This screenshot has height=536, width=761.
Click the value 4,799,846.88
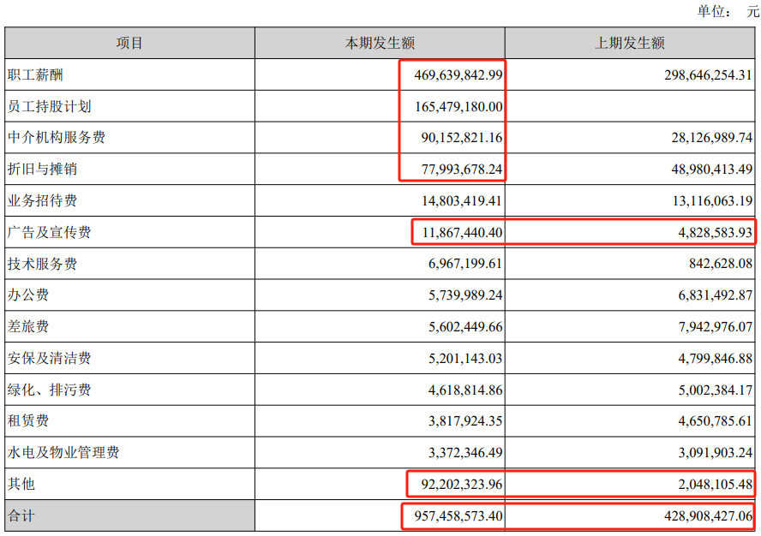coord(715,359)
